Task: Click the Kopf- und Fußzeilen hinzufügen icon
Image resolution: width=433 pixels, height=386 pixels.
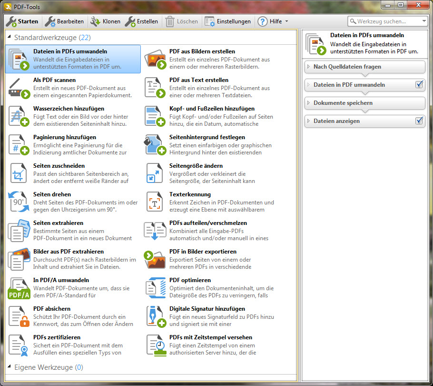Action: coord(155,116)
